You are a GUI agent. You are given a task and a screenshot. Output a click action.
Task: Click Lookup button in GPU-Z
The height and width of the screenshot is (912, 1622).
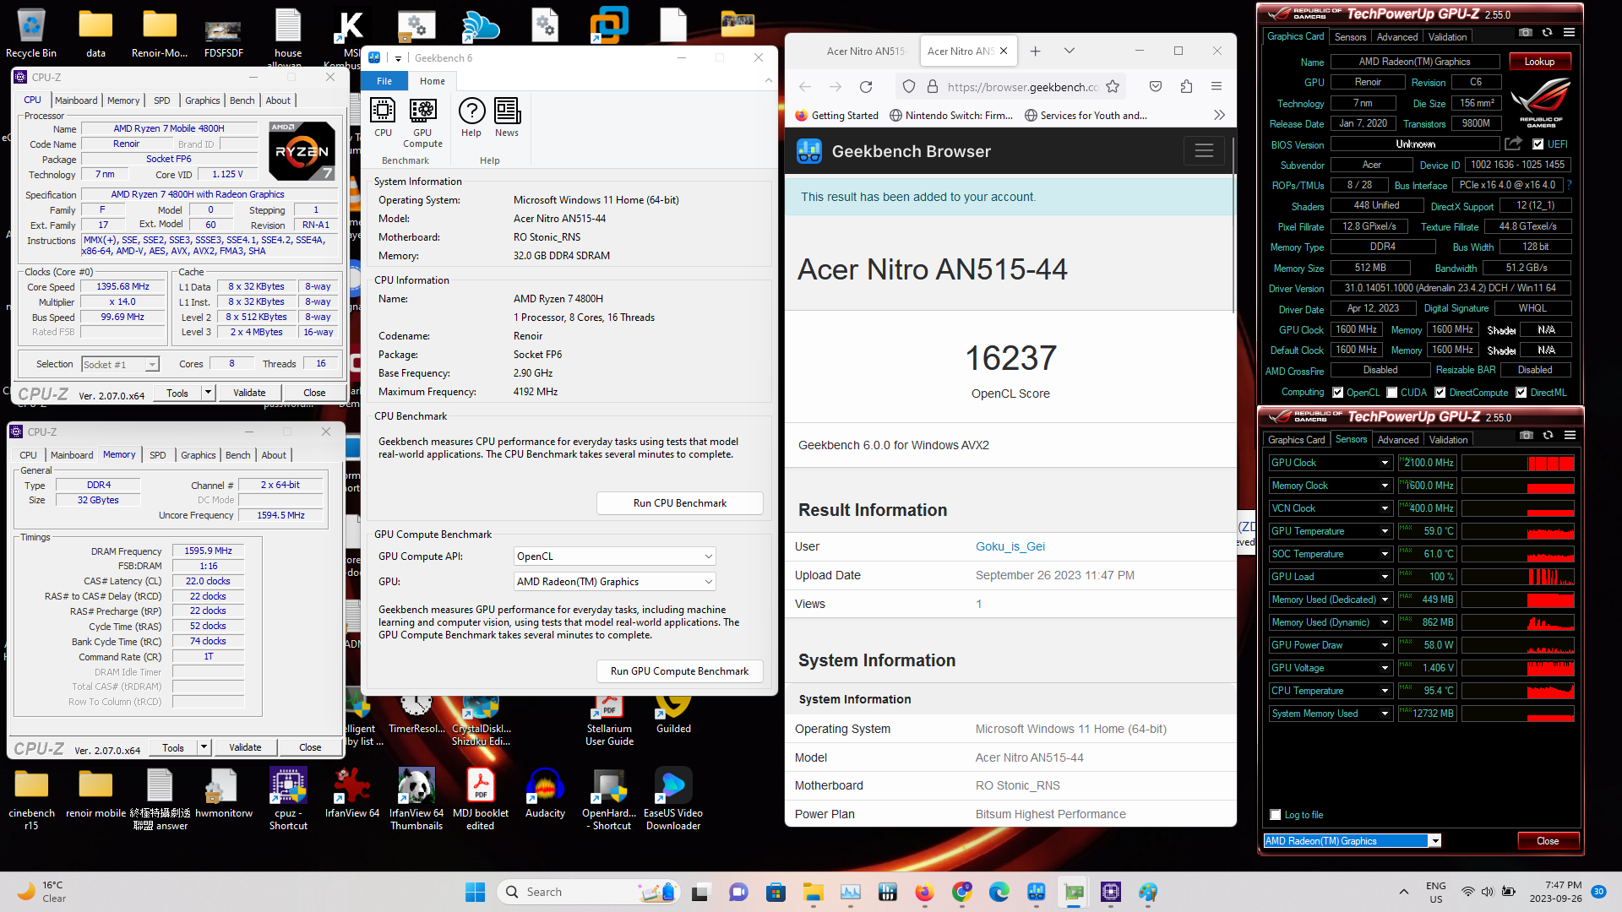coord(1539,62)
